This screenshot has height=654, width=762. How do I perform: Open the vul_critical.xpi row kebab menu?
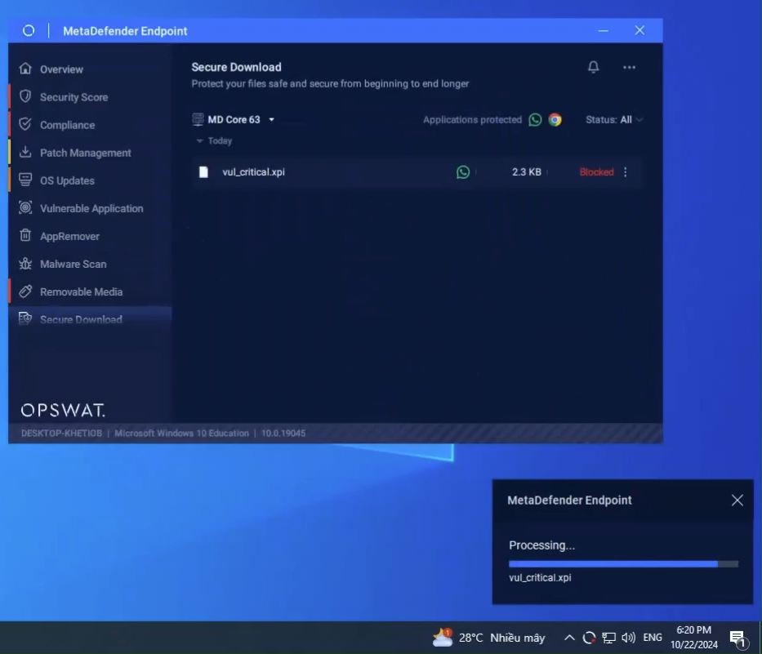[x=625, y=172]
